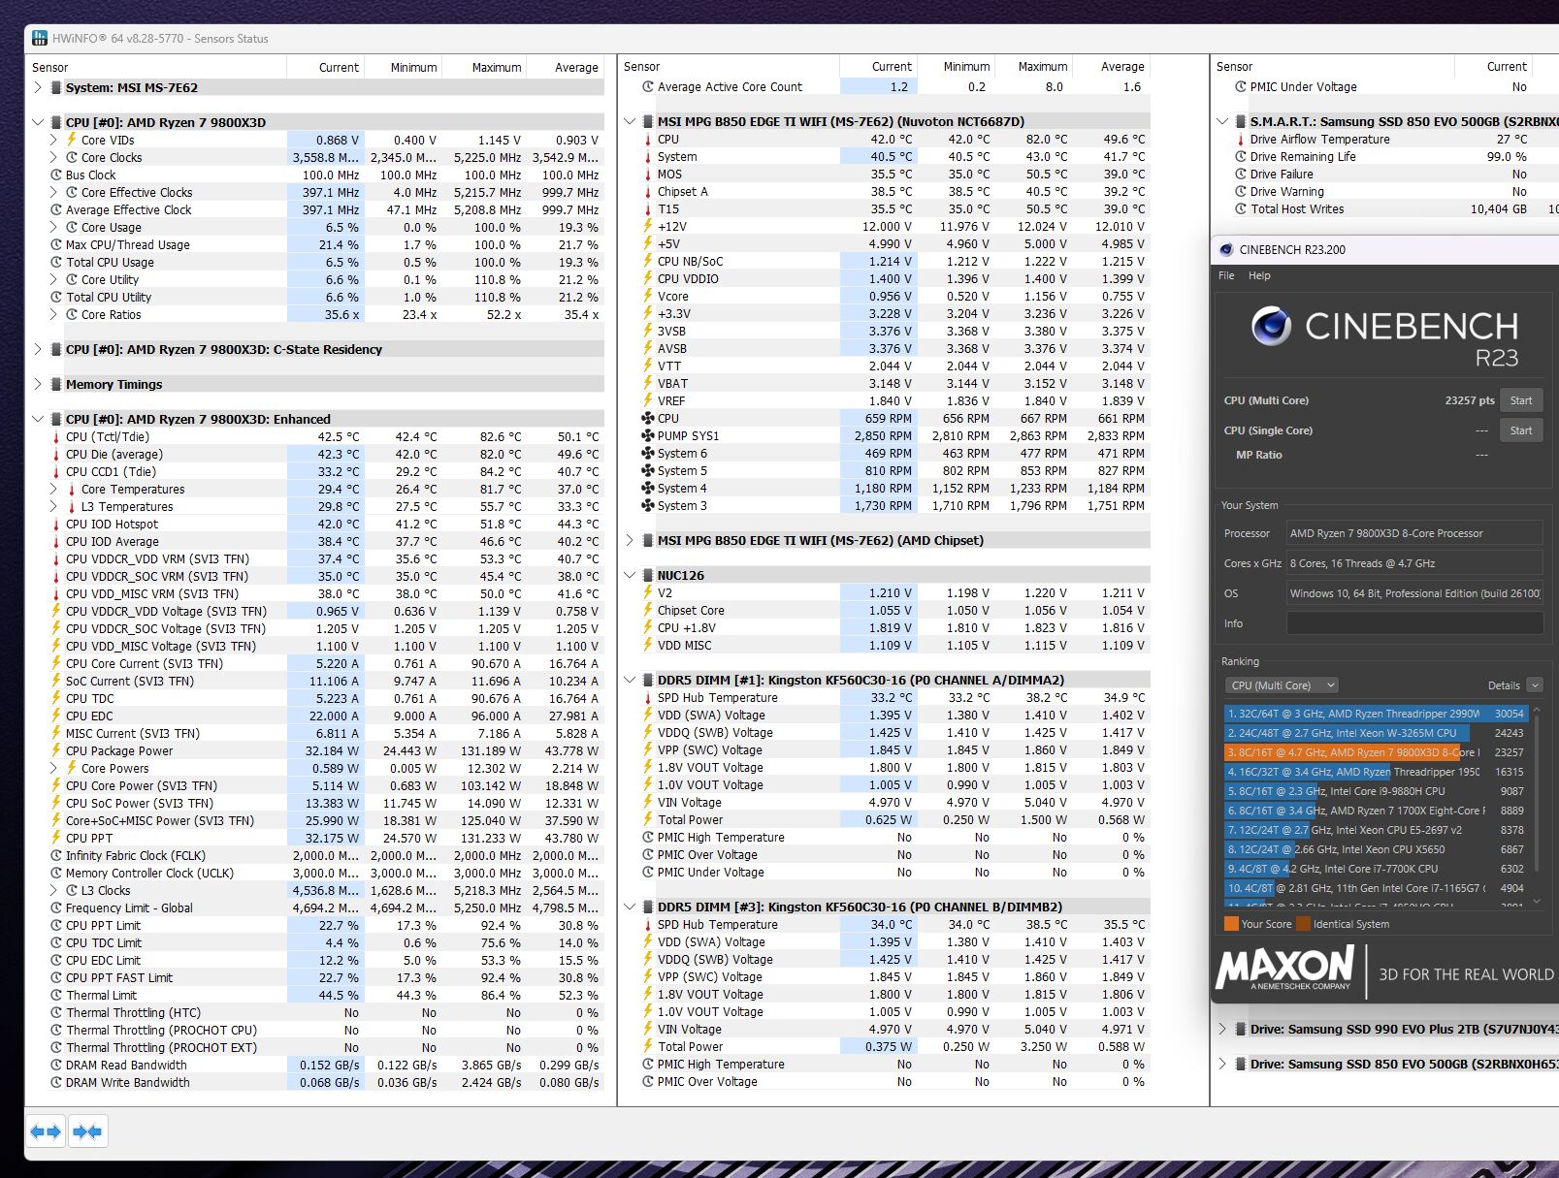Select the Threadripper 2990W ranking bar scoring 30054
This screenshot has width=1559, height=1178.
(1375, 714)
